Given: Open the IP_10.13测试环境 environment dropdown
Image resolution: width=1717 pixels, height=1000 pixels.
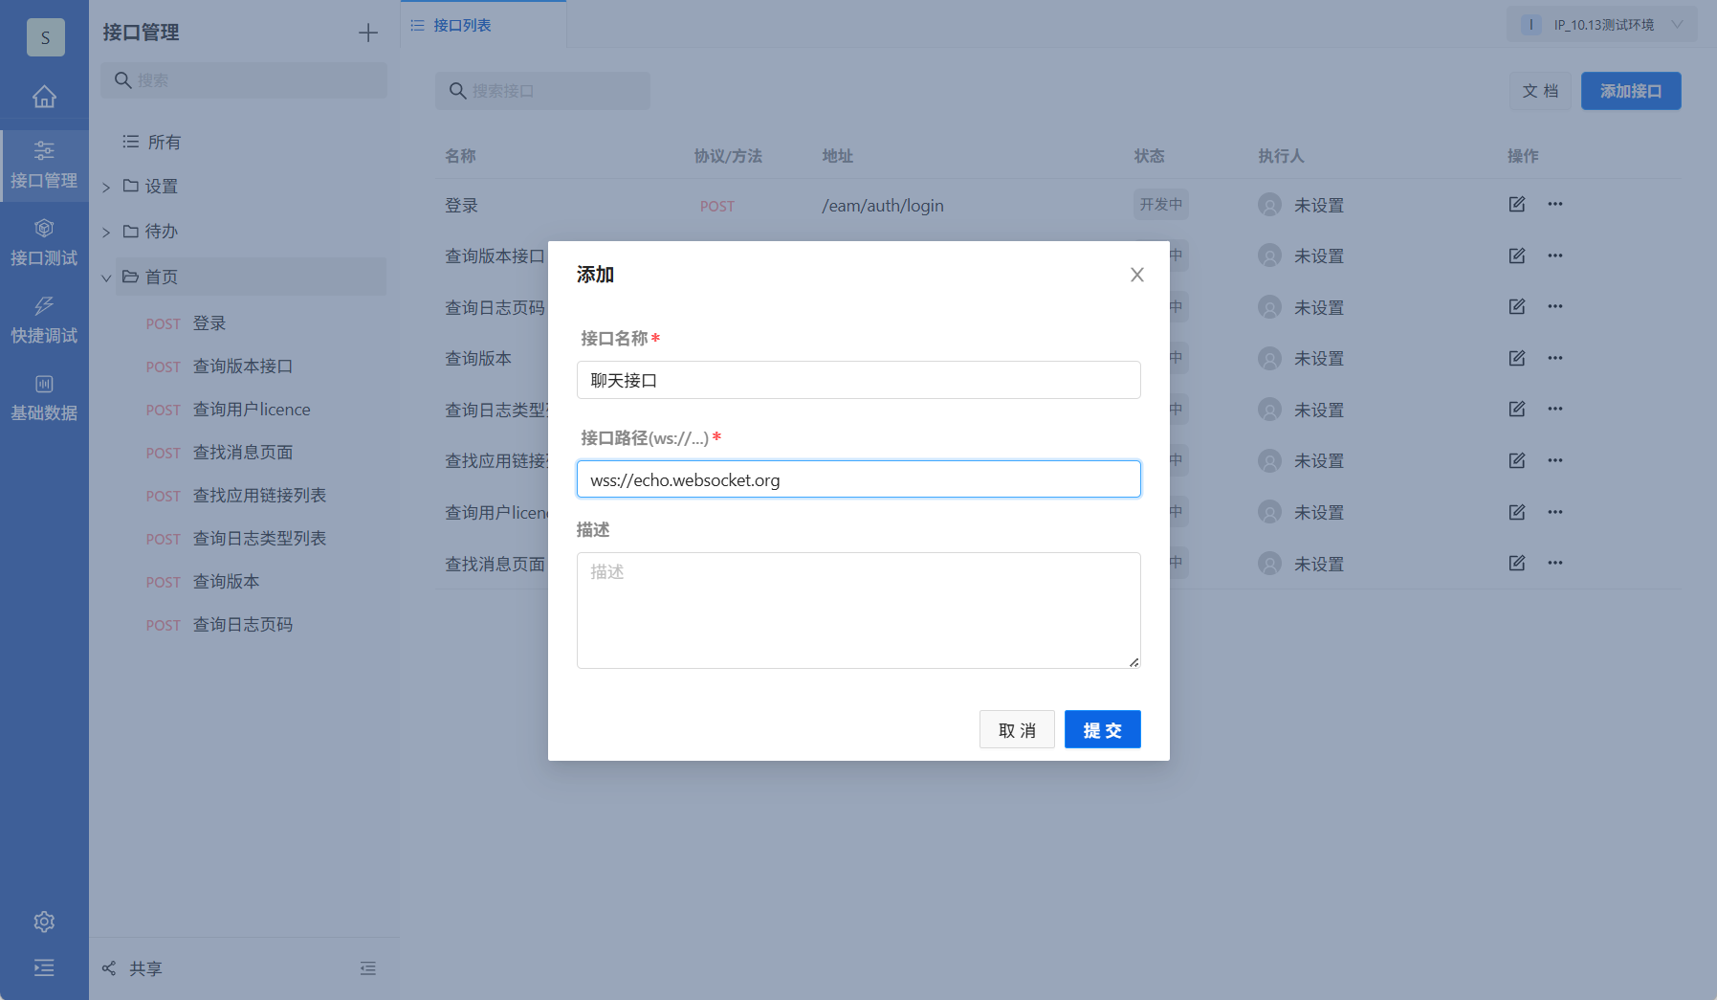Looking at the screenshot, I should coord(1600,23).
